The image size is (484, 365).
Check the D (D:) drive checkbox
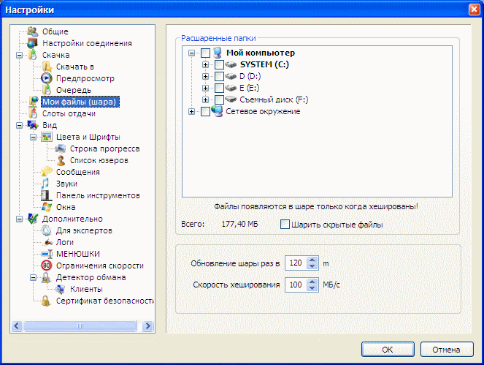[x=219, y=76]
